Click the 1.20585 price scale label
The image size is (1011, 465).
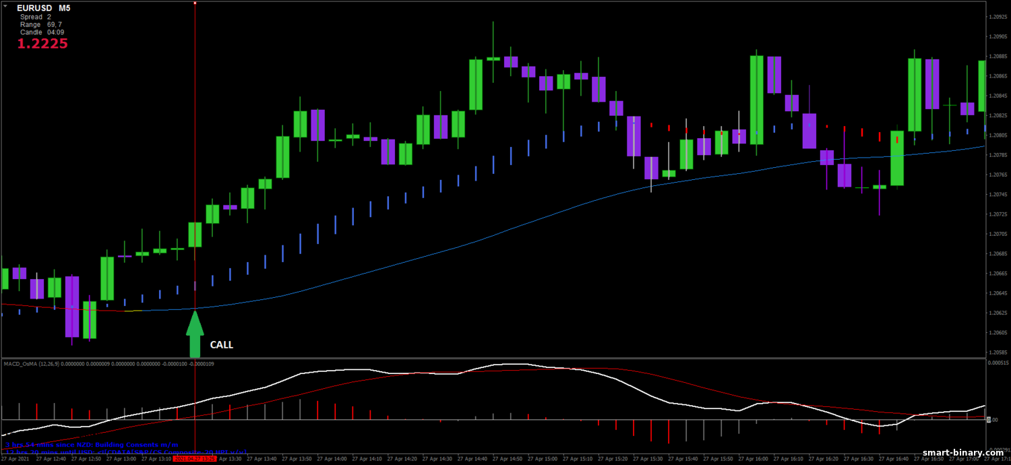[x=998, y=352]
